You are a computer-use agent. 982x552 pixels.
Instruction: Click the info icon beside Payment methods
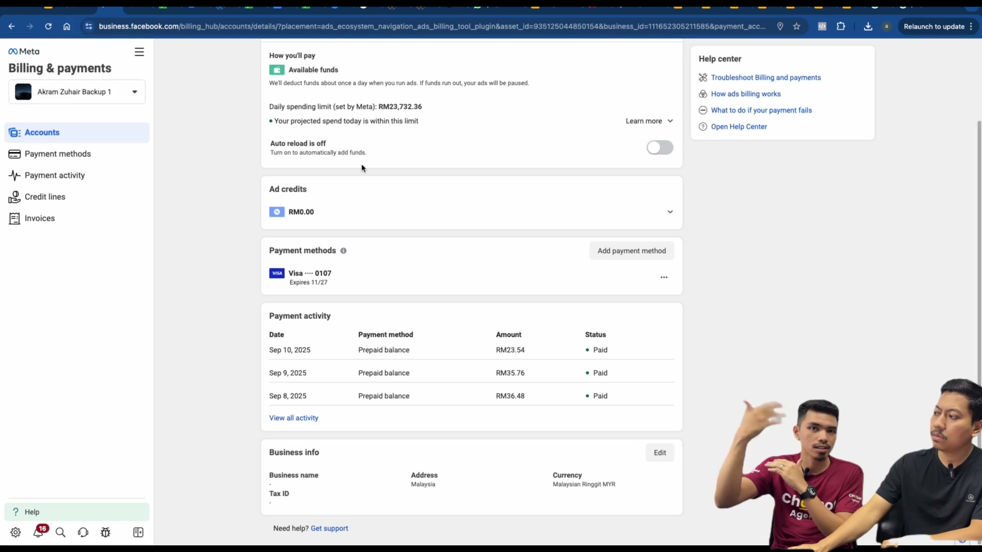pos(344,251)
